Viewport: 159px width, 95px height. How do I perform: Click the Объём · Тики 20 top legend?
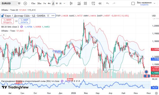point(10,10)
